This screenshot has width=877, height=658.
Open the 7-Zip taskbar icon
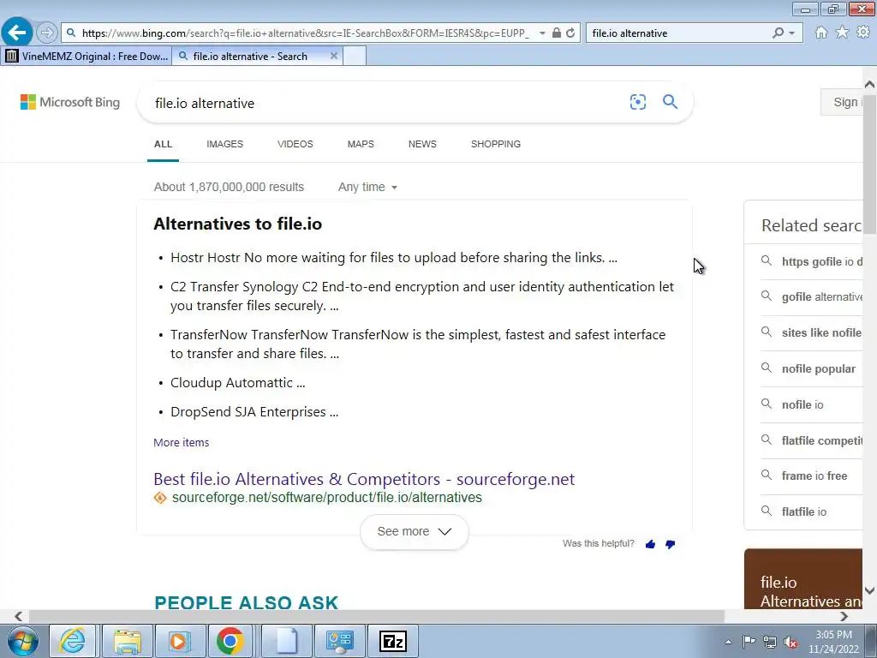(392, 641)
